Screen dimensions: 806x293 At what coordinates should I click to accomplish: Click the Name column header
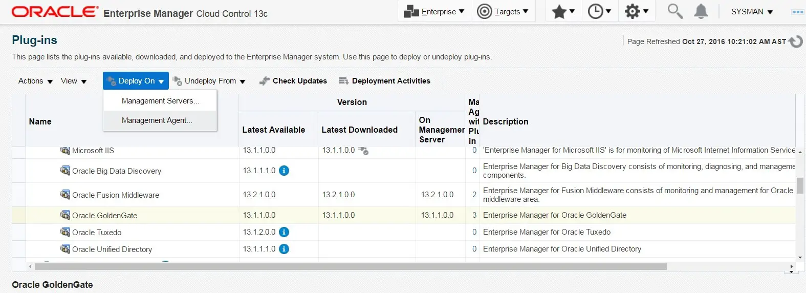(x=40, y=121)
